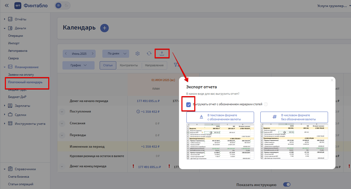Screen dimensions: 351x189
Task: Open Сверка in sidebar
Action: point(13,58)
